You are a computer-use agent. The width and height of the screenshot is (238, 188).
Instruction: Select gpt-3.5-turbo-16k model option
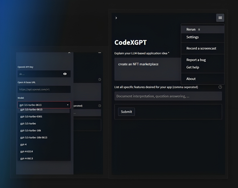point(44,130)
